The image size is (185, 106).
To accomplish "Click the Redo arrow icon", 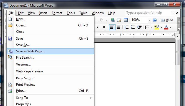I will tap(102, 20).
